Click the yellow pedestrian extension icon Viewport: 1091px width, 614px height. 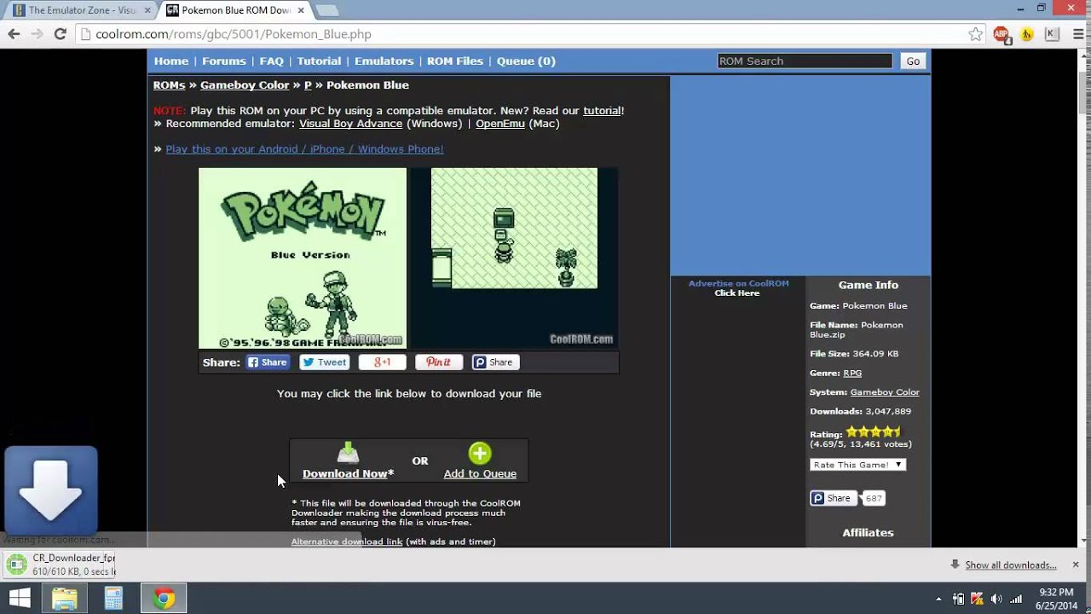coord(1027,34)
